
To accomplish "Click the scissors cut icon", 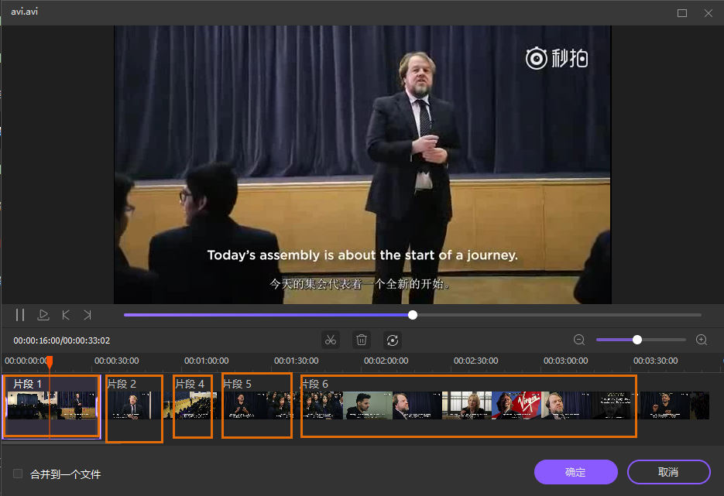I will coord(331,340).
